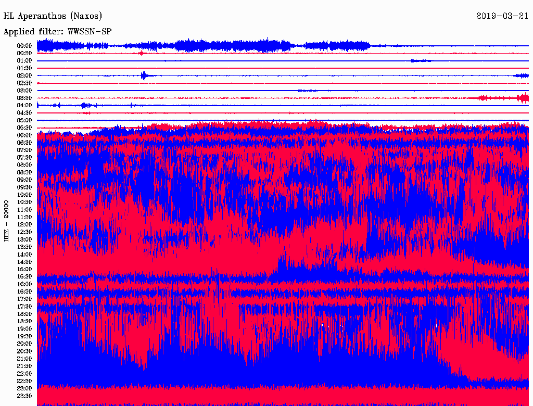Click the date 2019-03-21 in the header
The height and width of the screenshot is (406, 533).
click(x=502, y=16)
